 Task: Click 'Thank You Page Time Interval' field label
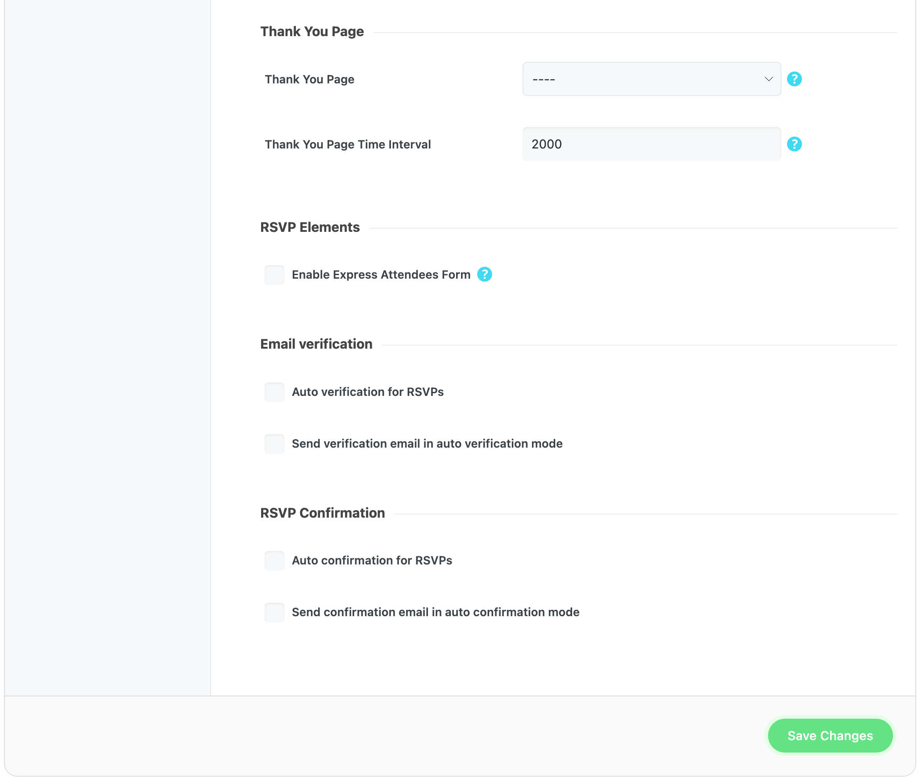[347, 144]
